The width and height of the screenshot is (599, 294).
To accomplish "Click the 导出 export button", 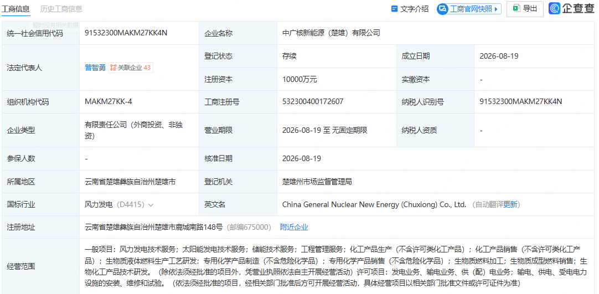I will (x=525, y=9).
